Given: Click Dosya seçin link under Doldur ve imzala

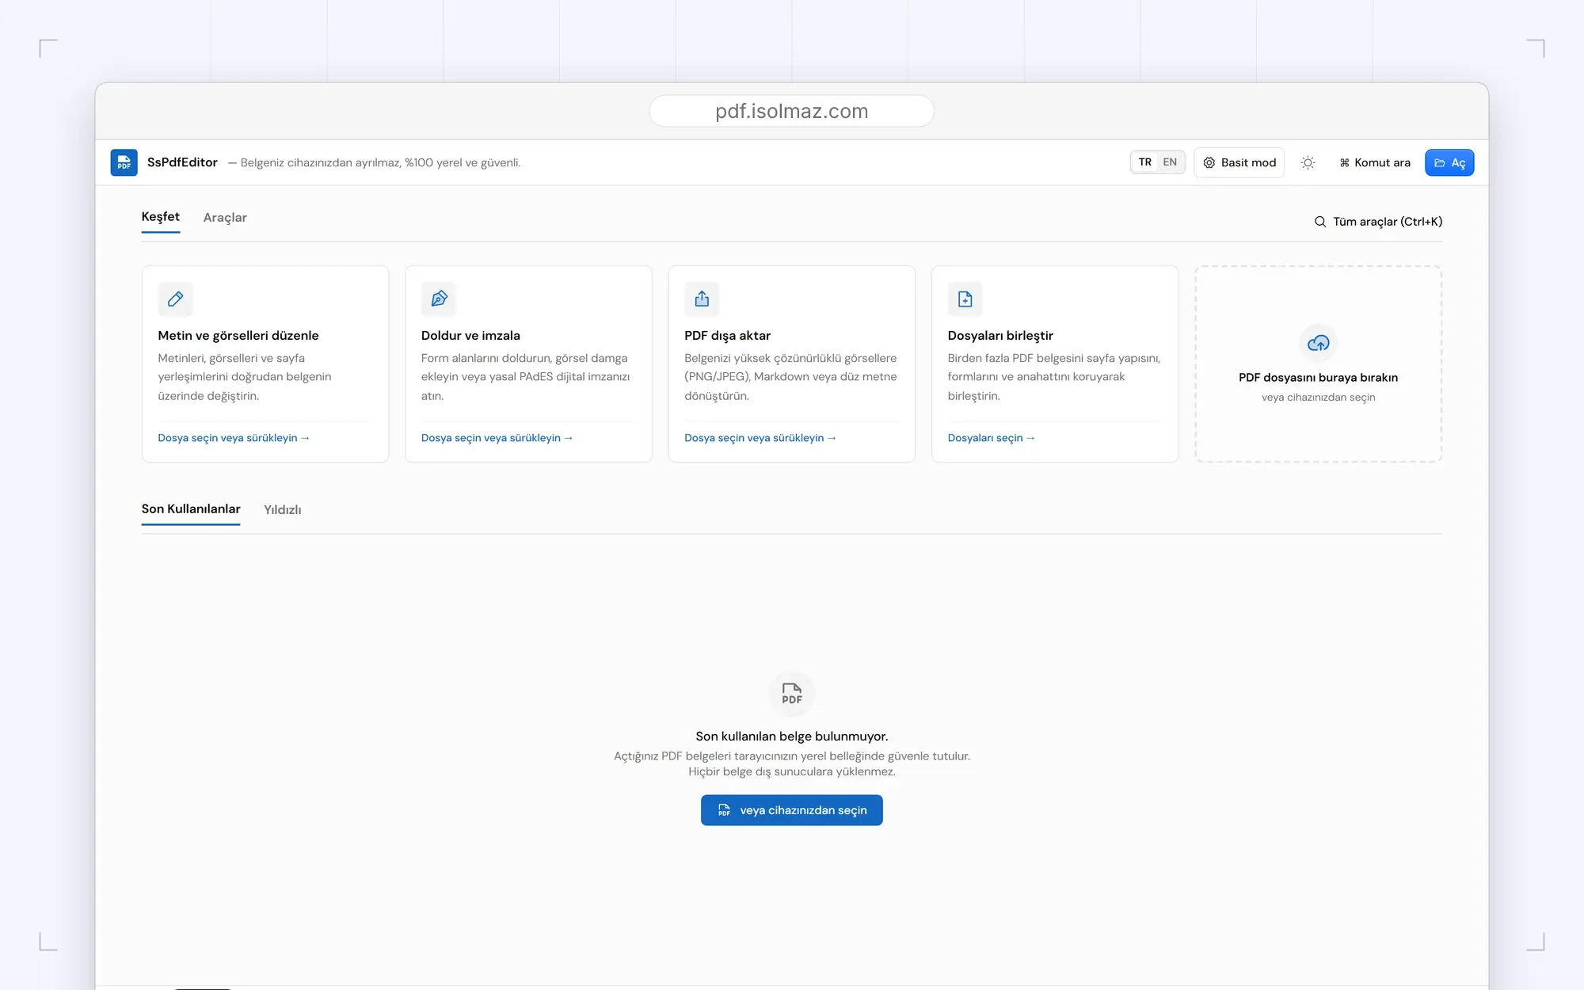Looking at the screenshot, I should coord(497,438).
